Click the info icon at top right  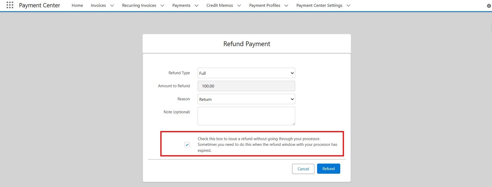point(489,6)
